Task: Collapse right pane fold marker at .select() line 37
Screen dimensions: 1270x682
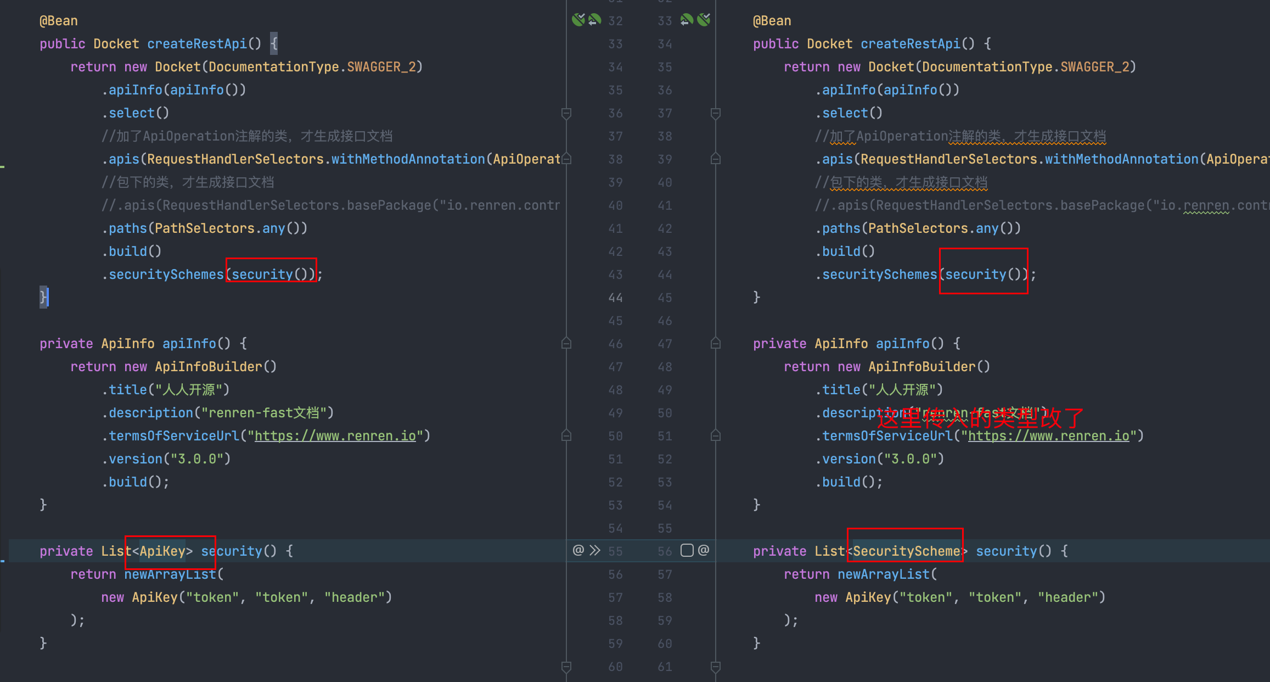Action: click(716, 113)
